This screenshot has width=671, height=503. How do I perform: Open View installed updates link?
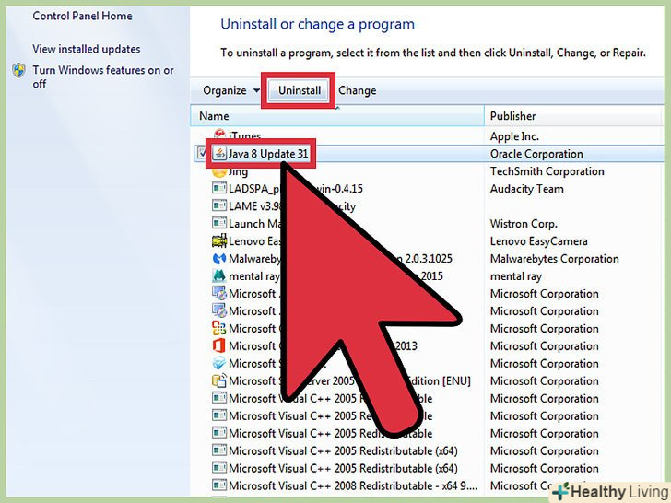(87, 49)
